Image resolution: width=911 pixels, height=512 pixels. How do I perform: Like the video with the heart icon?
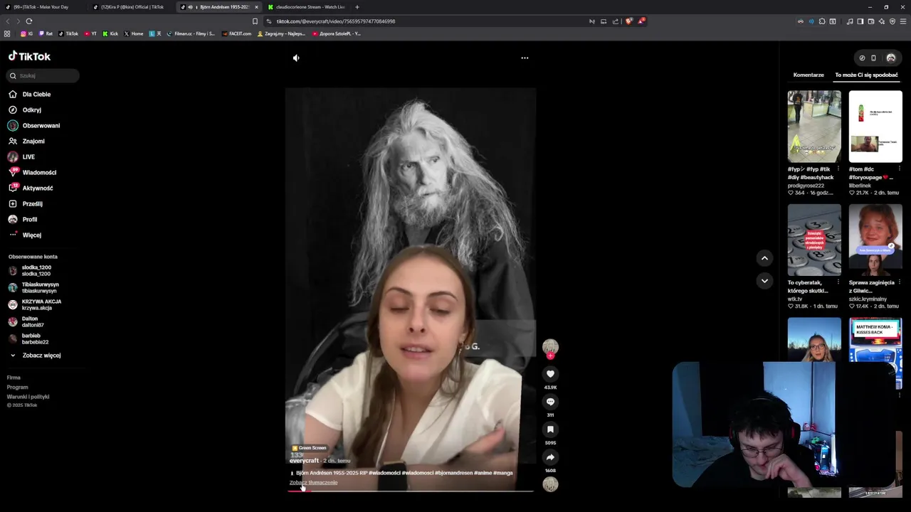pos(550,374)
